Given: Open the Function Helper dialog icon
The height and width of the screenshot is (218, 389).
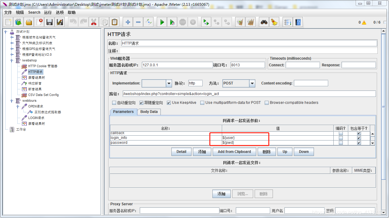Looking at the screenshot, I should pos(287,22).
